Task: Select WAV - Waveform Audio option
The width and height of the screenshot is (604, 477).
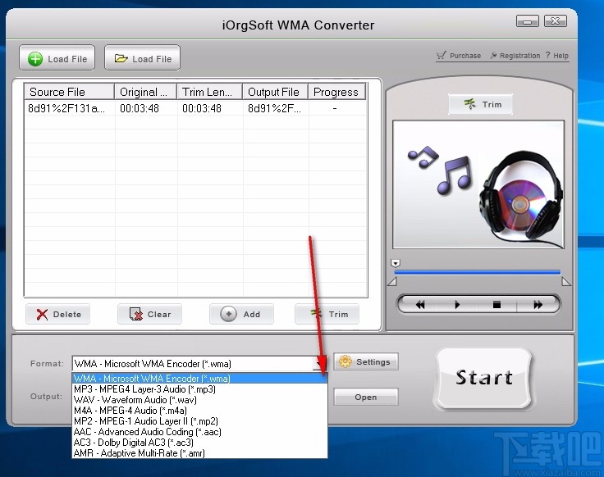Action: point(199,400)
